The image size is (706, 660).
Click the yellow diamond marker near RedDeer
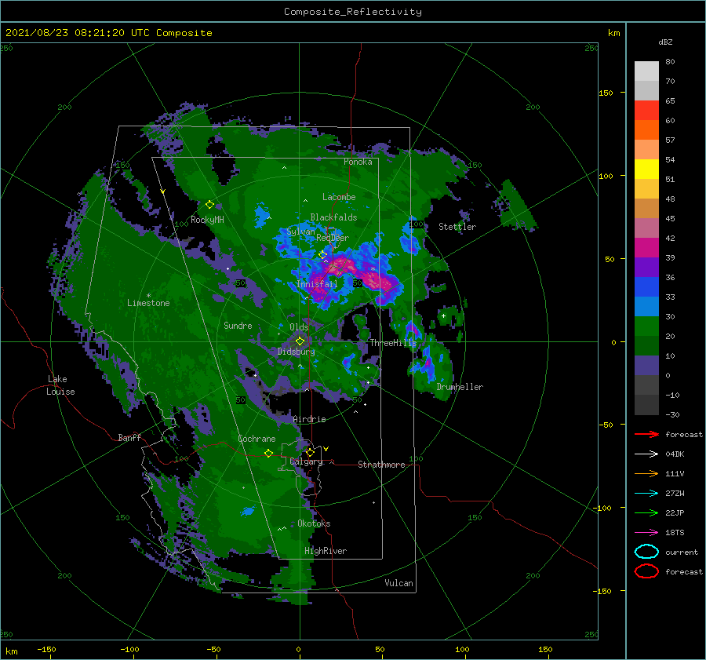(322, 255)
